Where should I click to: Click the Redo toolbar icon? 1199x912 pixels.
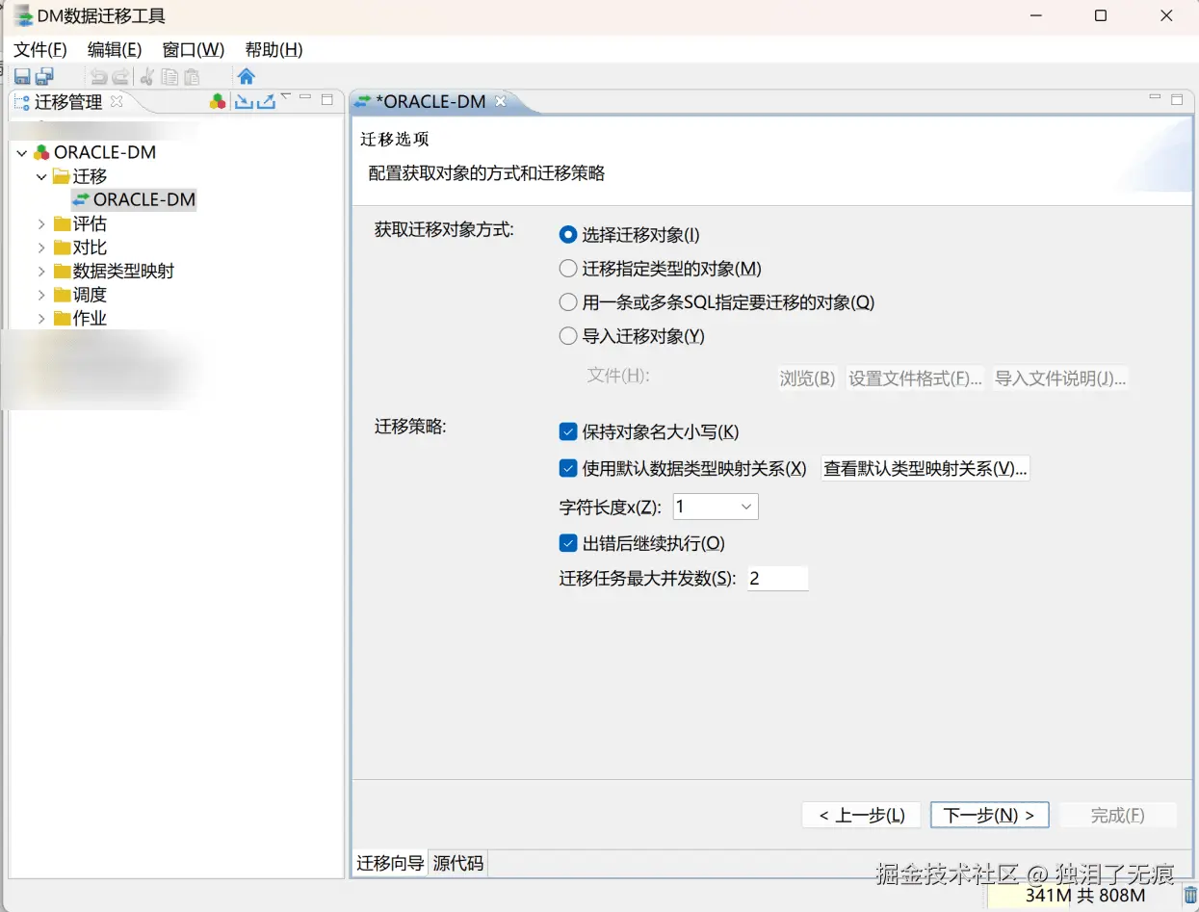120,77
